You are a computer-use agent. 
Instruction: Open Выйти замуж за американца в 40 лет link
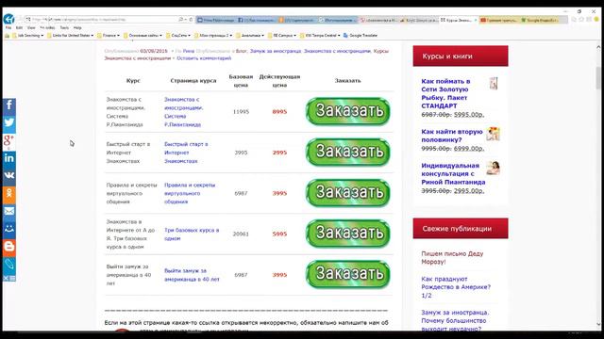tap(192, 275)
